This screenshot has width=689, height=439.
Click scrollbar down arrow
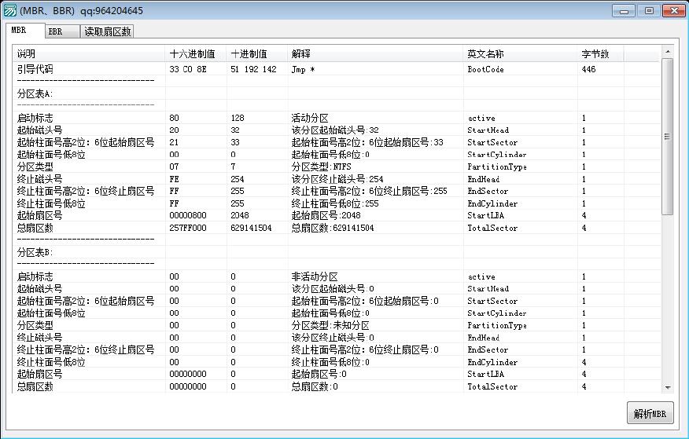pos(667,386)
